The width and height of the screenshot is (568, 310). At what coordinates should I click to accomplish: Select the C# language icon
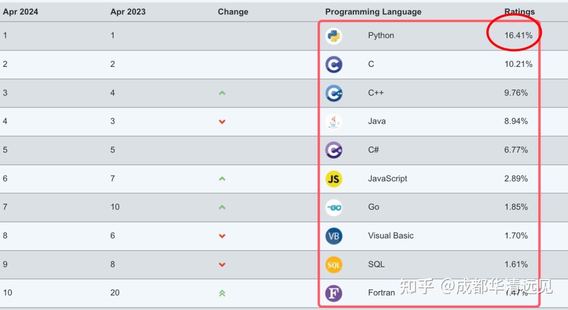click(333, 149)
